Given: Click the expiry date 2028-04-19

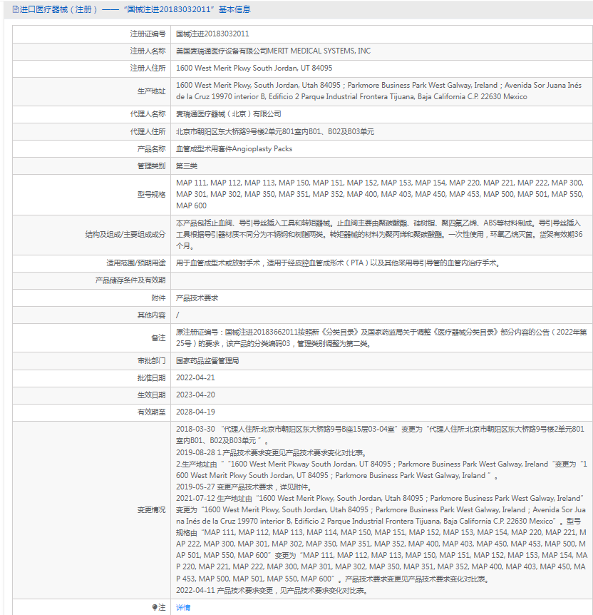Looking at the screenshot, I should (195, 412).
